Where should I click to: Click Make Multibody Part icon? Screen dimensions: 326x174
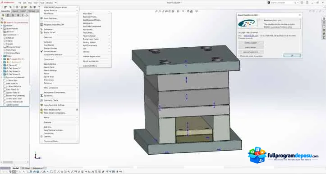pos(41,110)
